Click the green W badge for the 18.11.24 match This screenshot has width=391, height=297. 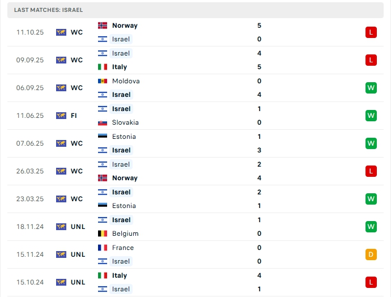click(371, 227)
